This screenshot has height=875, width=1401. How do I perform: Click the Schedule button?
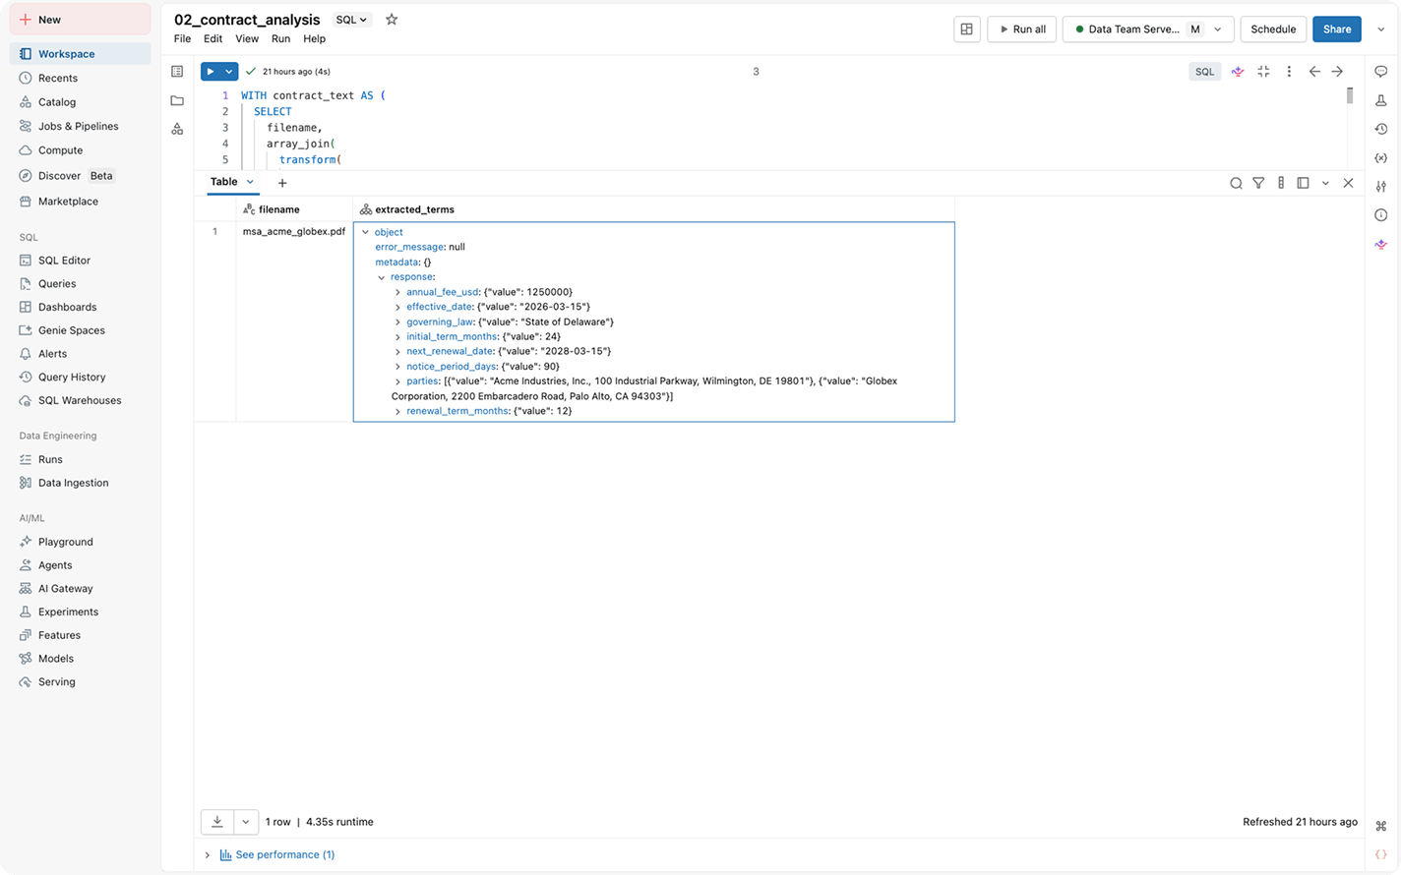click(x=1273, y=29)
